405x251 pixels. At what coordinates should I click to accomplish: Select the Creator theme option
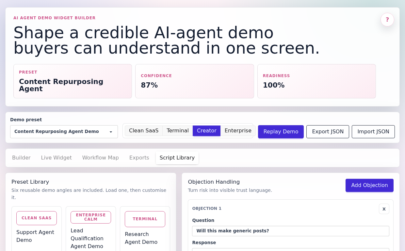point(207,131)
